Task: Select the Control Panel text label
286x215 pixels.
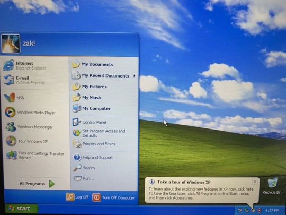Action: pyautogui.click(x=94, y=122)
